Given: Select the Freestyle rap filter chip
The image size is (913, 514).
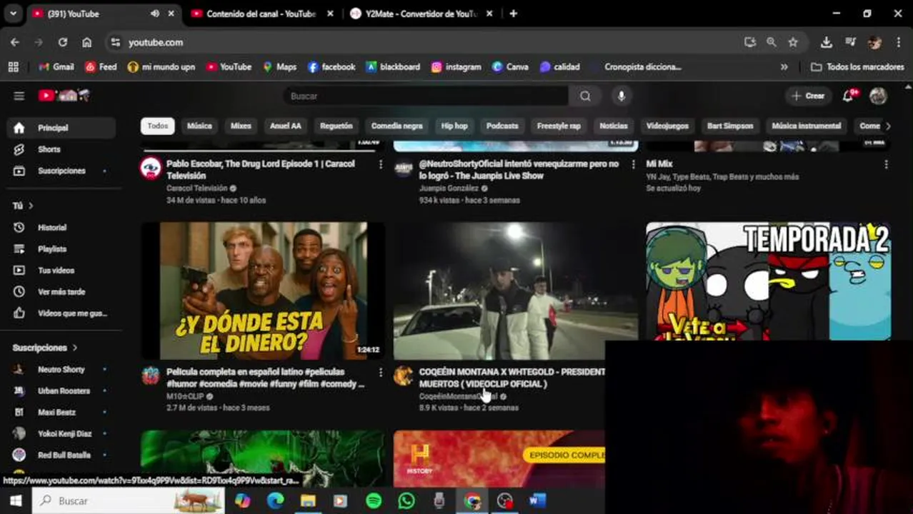Looking at the screenshot, I should click(x=559, y=126).
